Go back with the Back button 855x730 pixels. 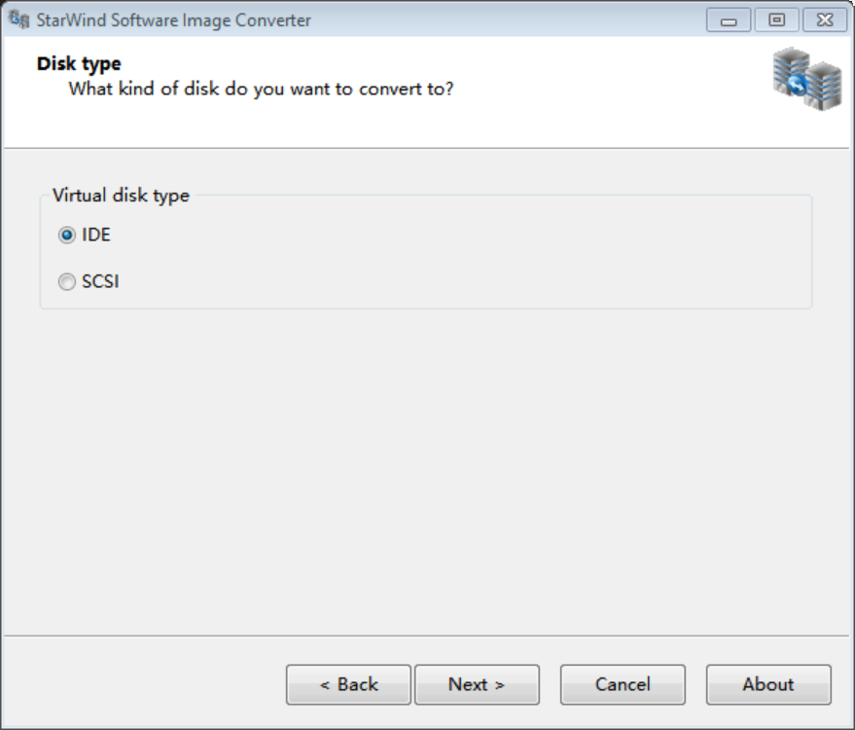click(x=348, y=684)
